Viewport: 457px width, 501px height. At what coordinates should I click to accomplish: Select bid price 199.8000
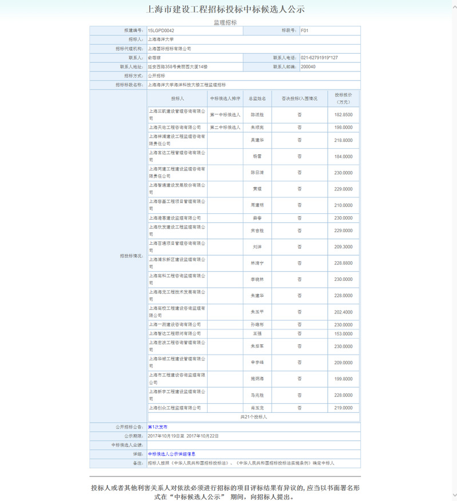pyautogui.click(x=344, y=379)
